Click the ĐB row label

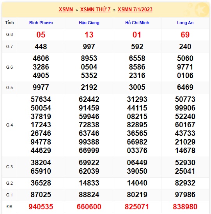(x=9, y=207)
